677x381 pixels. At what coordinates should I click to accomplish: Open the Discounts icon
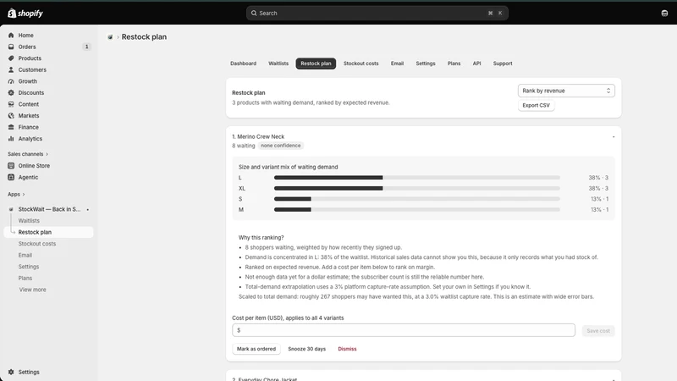coord(11,92)
